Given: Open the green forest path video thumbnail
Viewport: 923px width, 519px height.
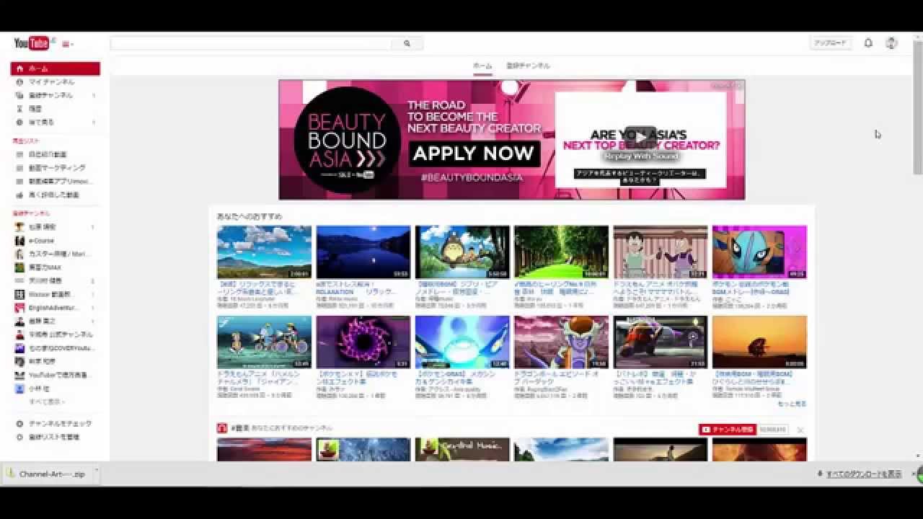Looking at the screenshot, I should 562,252.
